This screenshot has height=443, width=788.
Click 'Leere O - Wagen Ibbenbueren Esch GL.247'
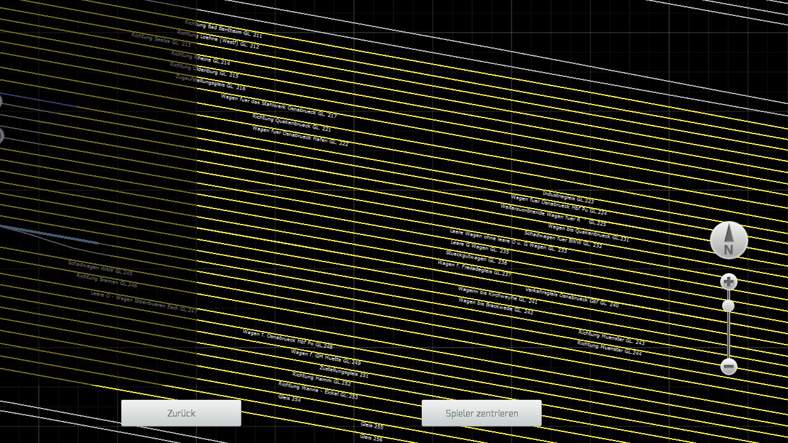click(144, 302)
